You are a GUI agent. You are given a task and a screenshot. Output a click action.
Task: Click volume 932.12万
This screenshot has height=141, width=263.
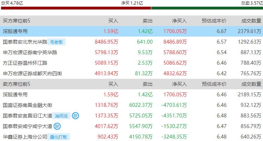click(x=251, y=105)
